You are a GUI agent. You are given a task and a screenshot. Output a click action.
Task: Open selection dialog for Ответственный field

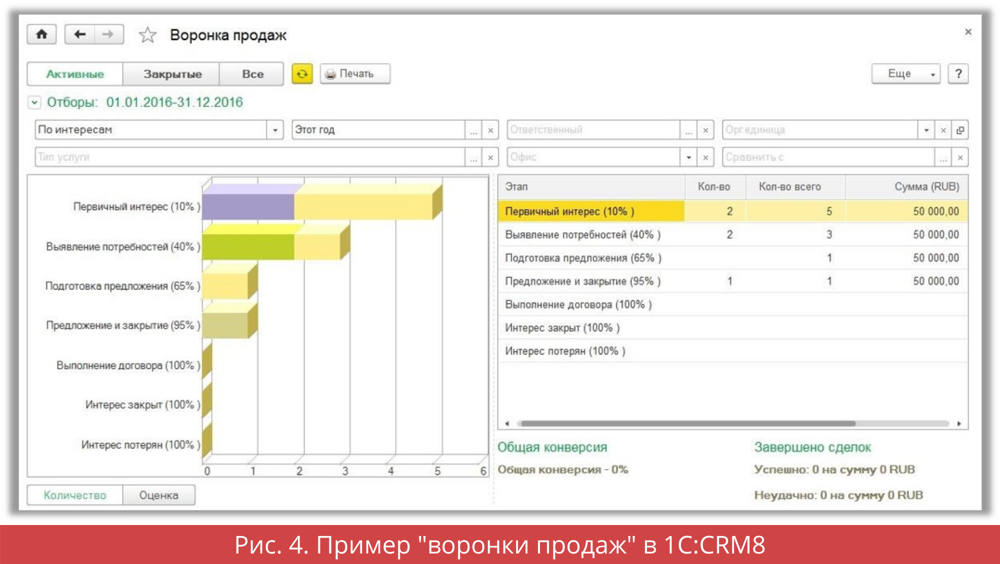(688, 130)
